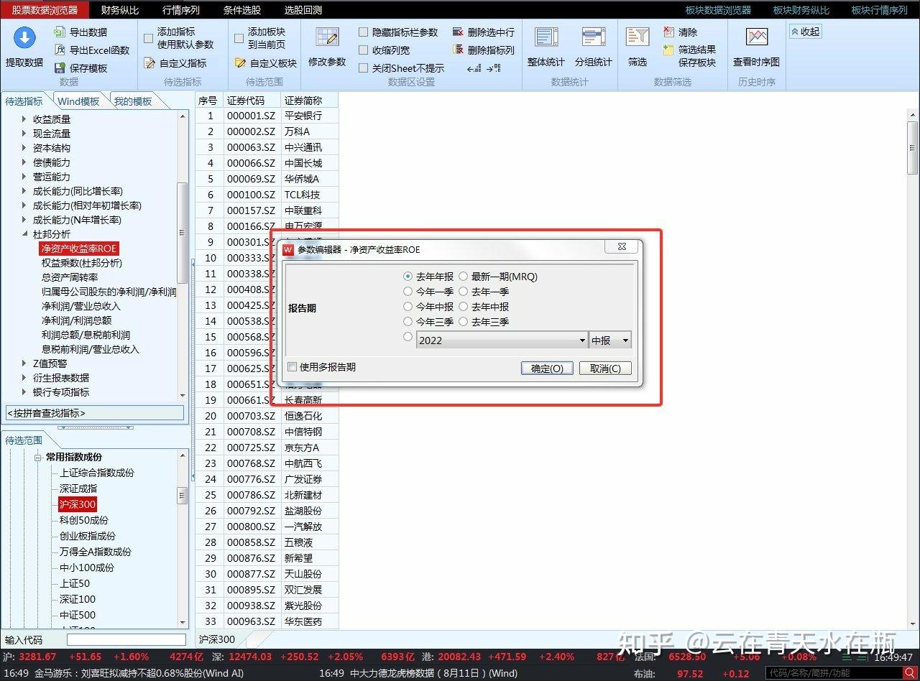Open 自定义板块 in the toolbar
The height and width of the screenshot is (681, 920).
point(266,63)
